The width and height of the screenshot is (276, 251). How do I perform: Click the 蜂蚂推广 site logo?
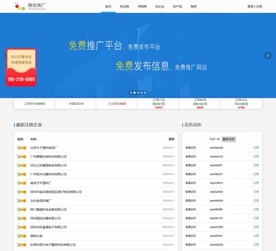coord(30,6)
